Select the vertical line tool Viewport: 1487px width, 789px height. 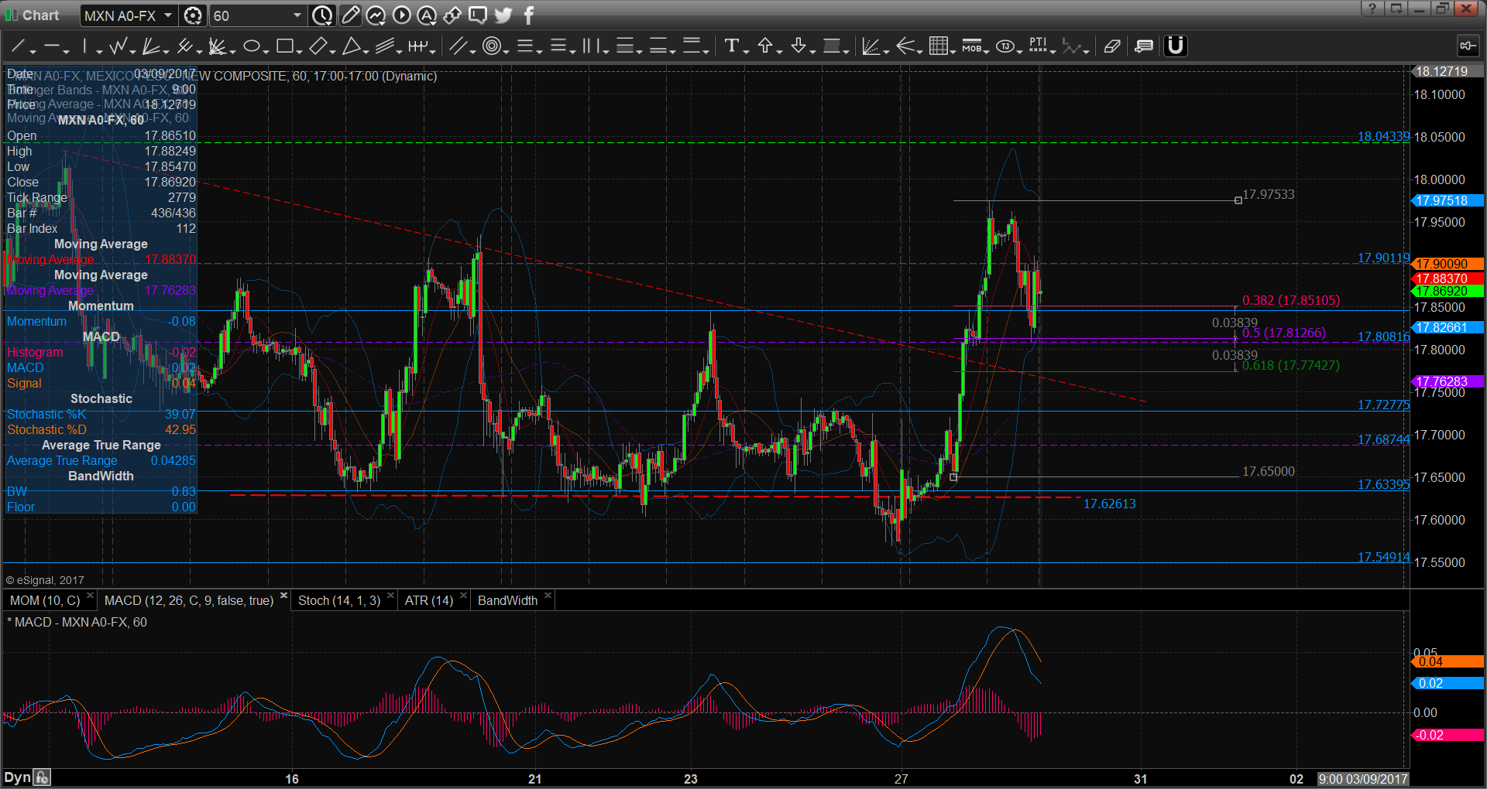(x=84, y=46)
